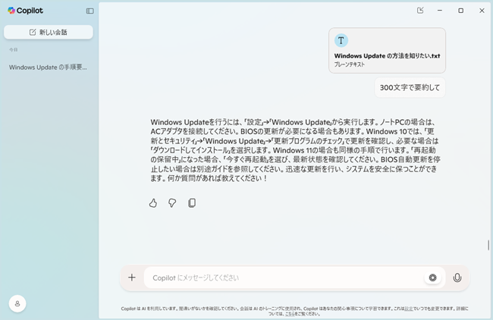Click the 設定 link in the footer disclaimer
This screenshot has width=493, height=320.
[x=409, y=309]
